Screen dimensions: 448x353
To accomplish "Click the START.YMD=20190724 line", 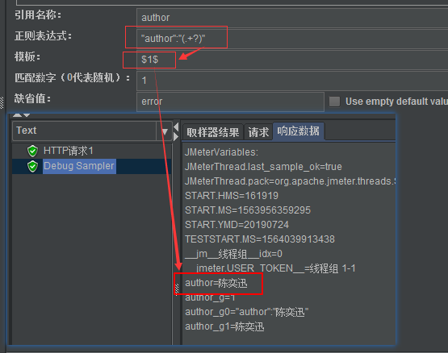I will tap(237, 225).
